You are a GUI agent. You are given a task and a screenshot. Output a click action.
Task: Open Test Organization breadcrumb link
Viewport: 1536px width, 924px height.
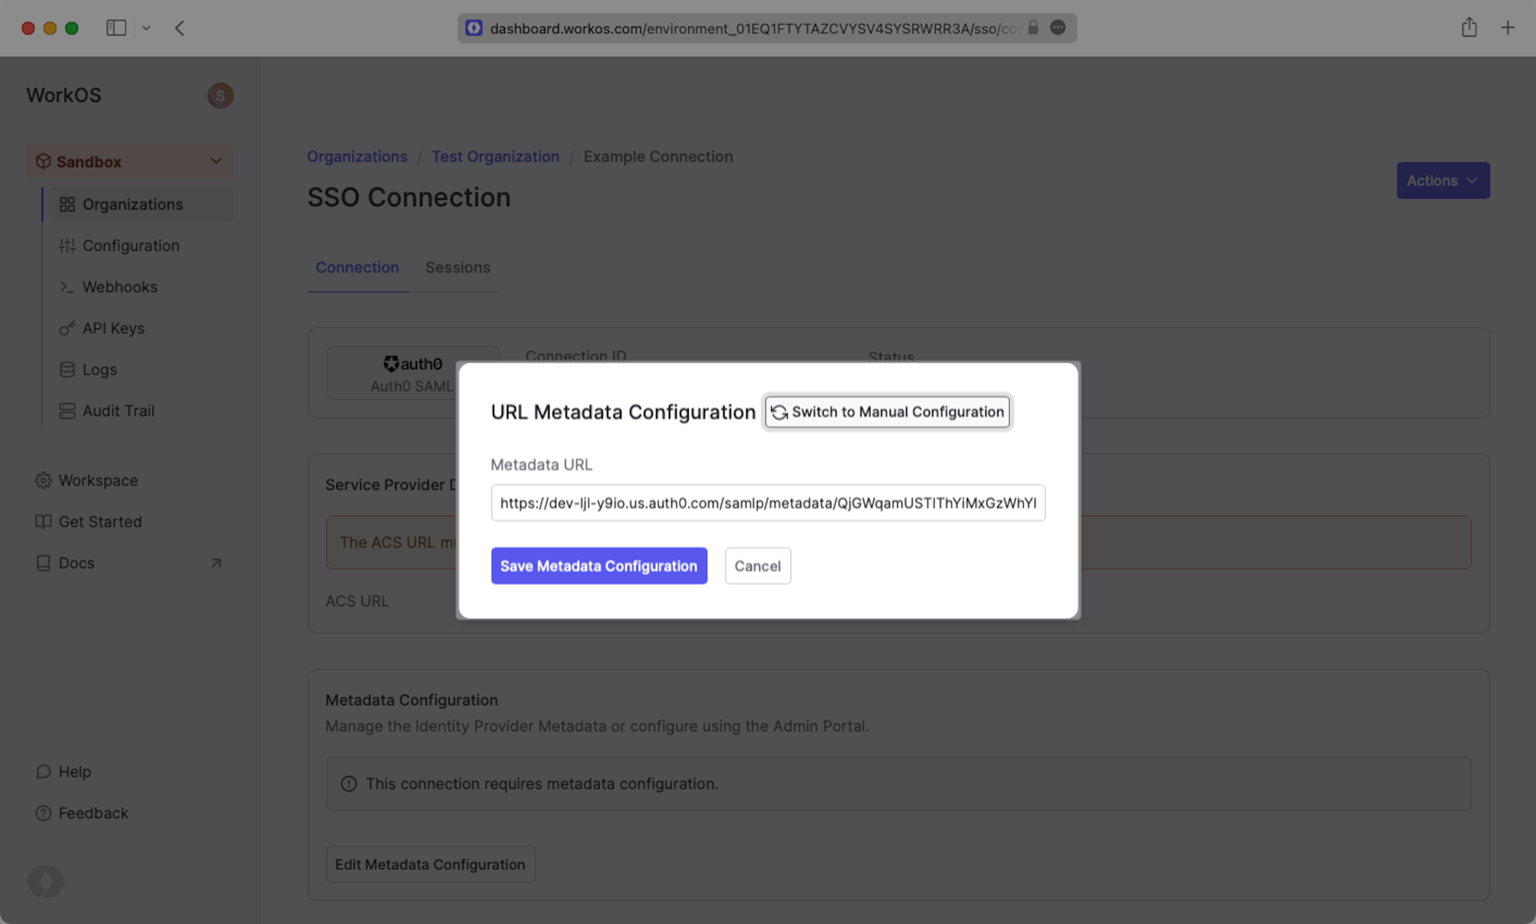point(495,157)
